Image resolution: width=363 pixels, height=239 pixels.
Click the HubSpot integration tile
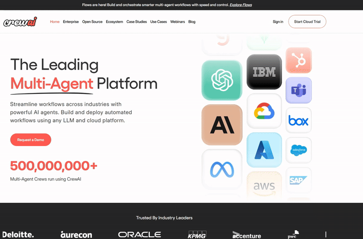299,60
